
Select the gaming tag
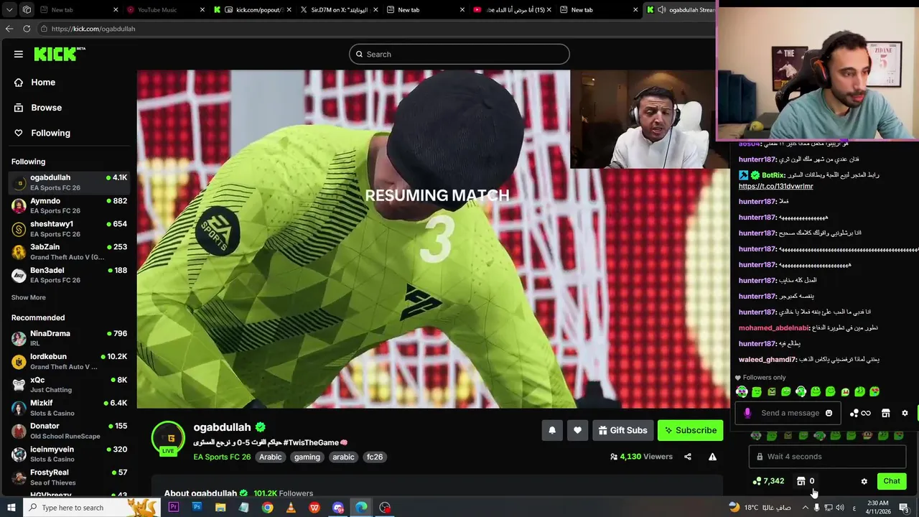click(307, 457)
